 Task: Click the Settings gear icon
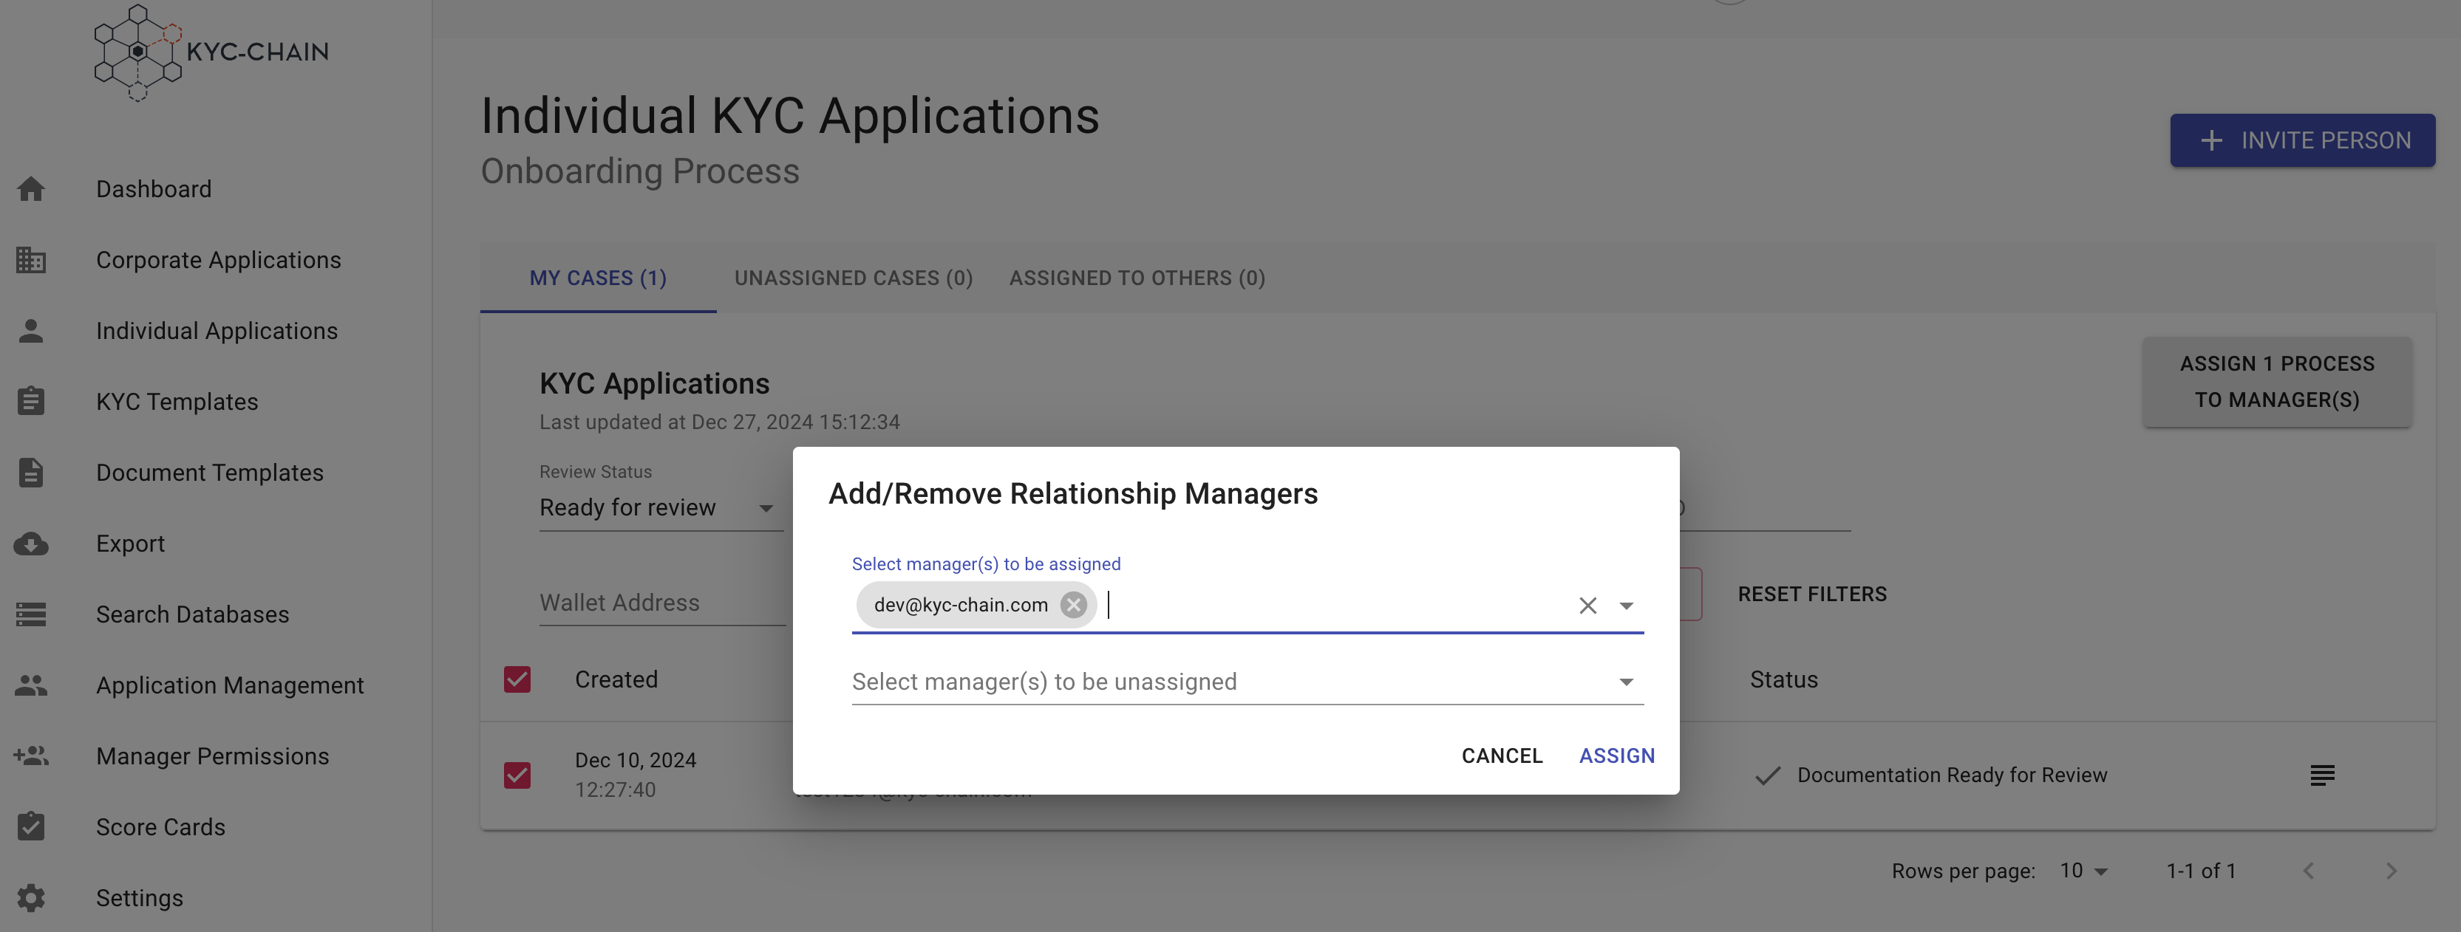pyautogui.click(x=30, y=897)
